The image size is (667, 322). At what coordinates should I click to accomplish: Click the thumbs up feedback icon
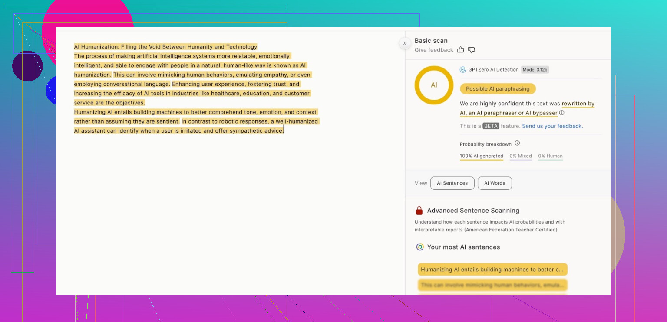pyautogui.click(x=461, y=50)
